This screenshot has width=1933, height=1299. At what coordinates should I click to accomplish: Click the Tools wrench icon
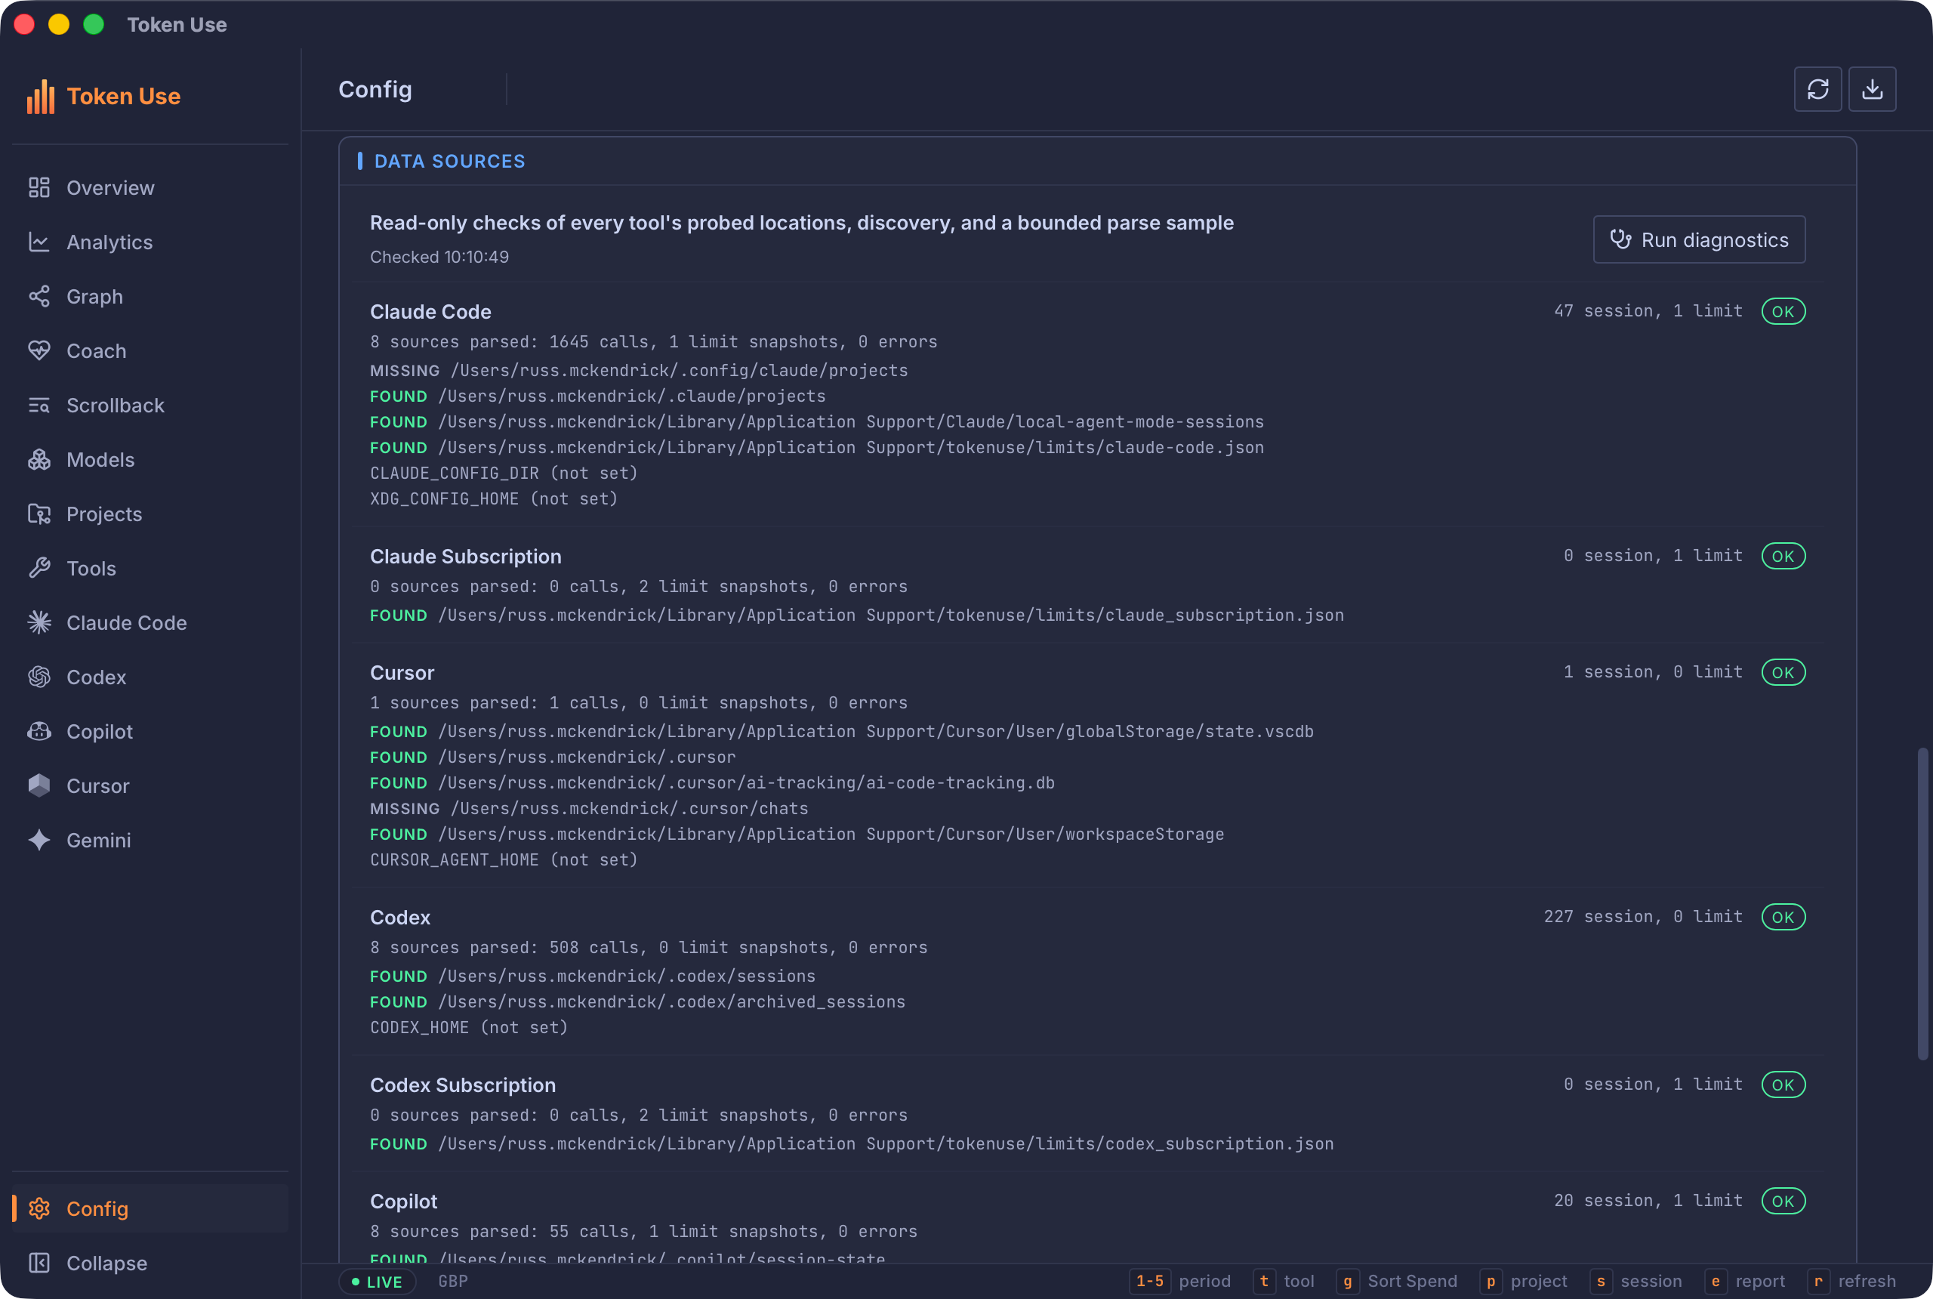[x=39, y=567]
